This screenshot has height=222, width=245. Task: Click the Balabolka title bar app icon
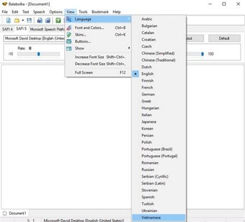pos(4,4)
